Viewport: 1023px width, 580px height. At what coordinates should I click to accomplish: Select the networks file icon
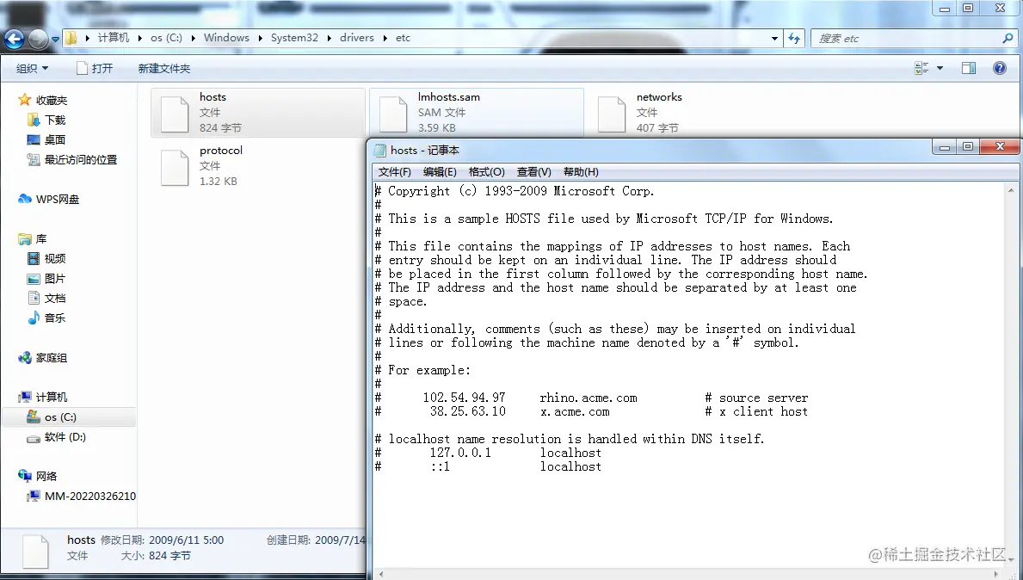[612, 114]
